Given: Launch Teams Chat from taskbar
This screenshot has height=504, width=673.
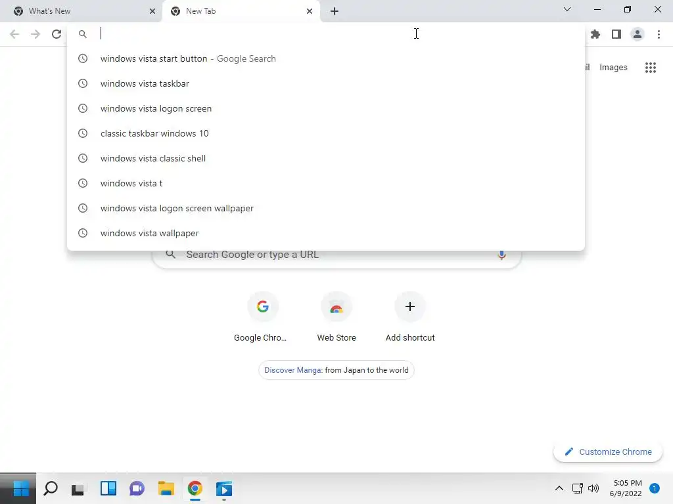Looking at the screenshot, I should coord(137,488).
